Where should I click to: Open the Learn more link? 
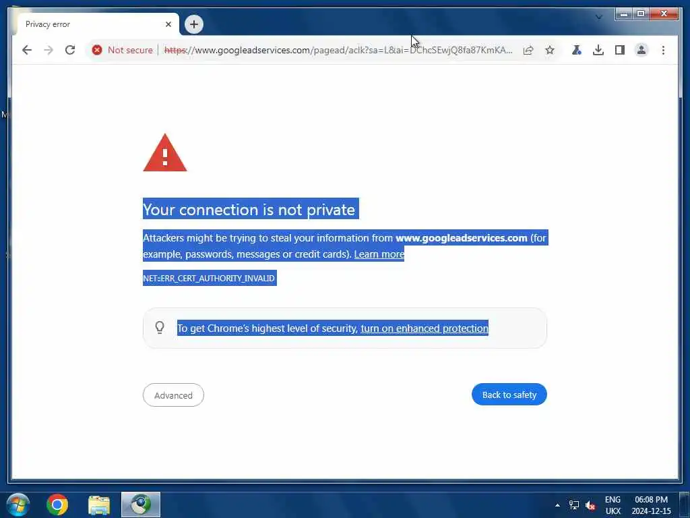(379, 254)
